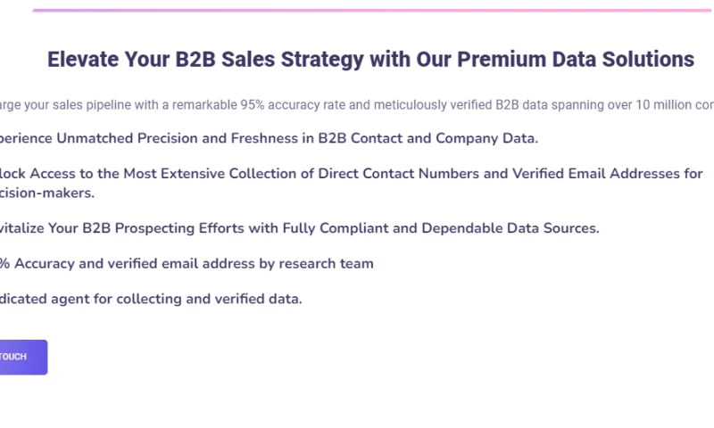Click the pink gradient divider line

[x=357, y=11]
